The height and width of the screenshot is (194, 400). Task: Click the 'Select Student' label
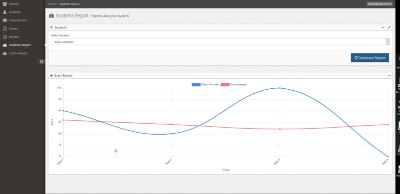point(60,35)
